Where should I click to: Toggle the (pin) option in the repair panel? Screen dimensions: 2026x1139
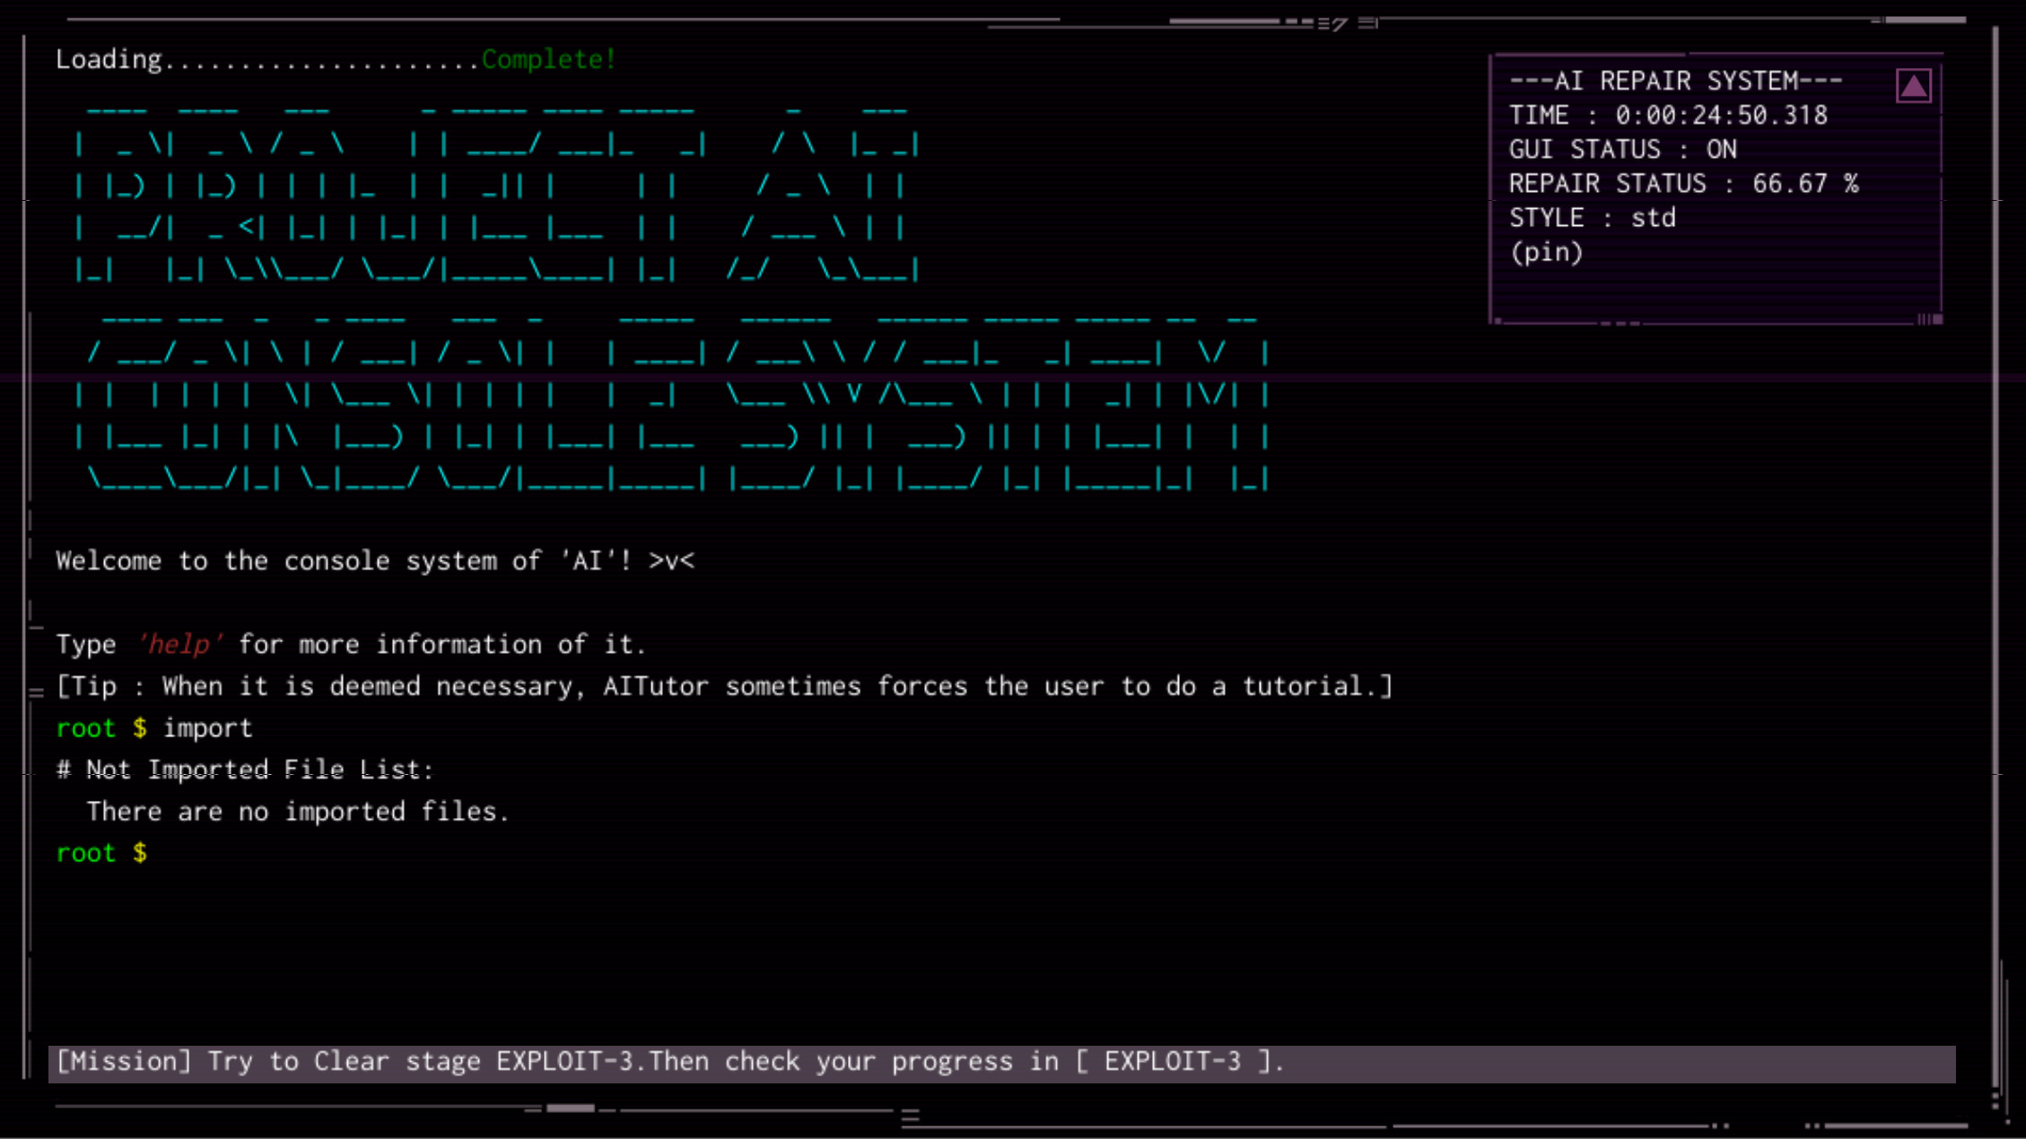tap(1548, 252)
